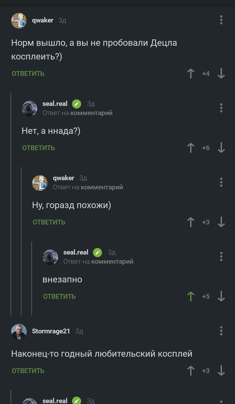Upvote qwaker's top comment
This screenshot has width=235, height=404.
pos(191,73)
